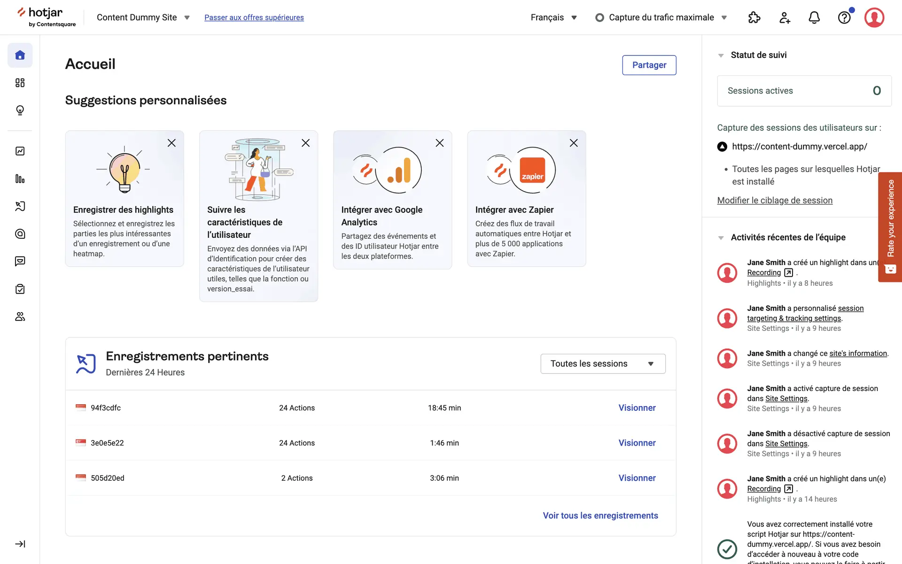The image size is (902, 564).
Task: Click the invite user icon in the header
Action: (x=785, y=17)
